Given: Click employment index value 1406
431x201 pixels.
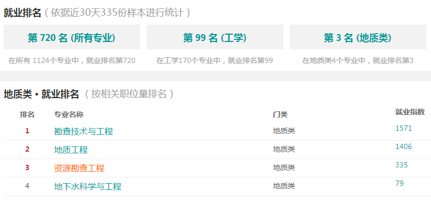Looking at the screenshot, I should [x=404, y=146].
